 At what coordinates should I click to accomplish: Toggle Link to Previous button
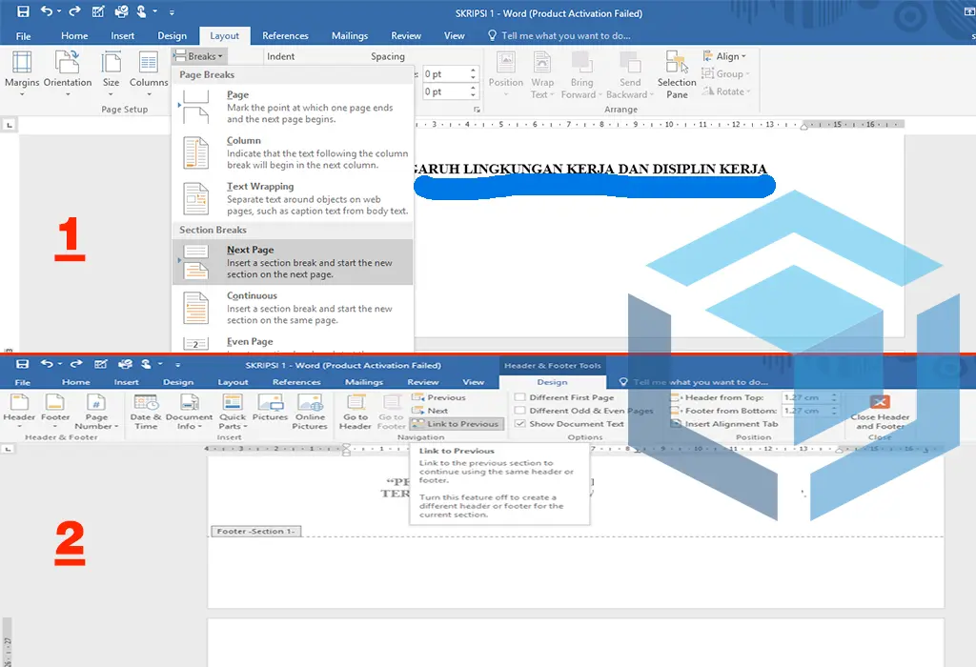[457, 424]
